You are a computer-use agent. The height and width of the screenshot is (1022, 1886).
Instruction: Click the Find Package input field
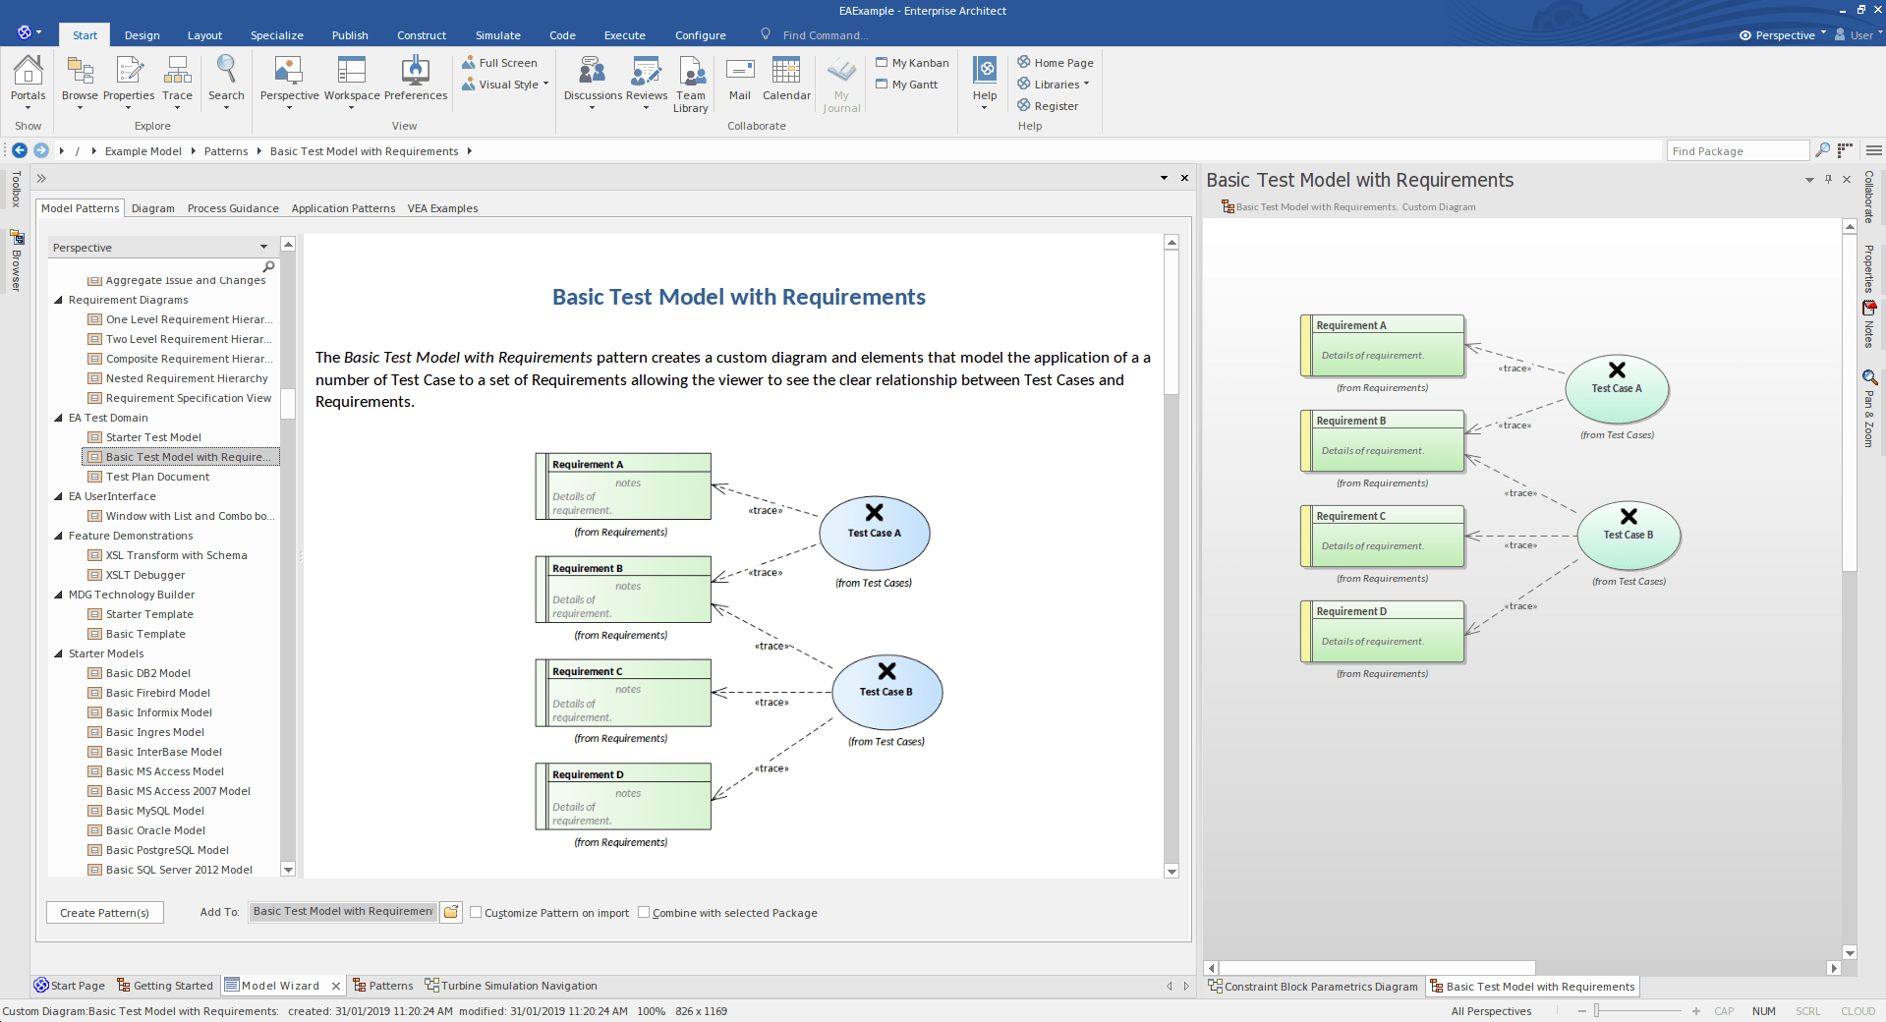pos(1737,151)
